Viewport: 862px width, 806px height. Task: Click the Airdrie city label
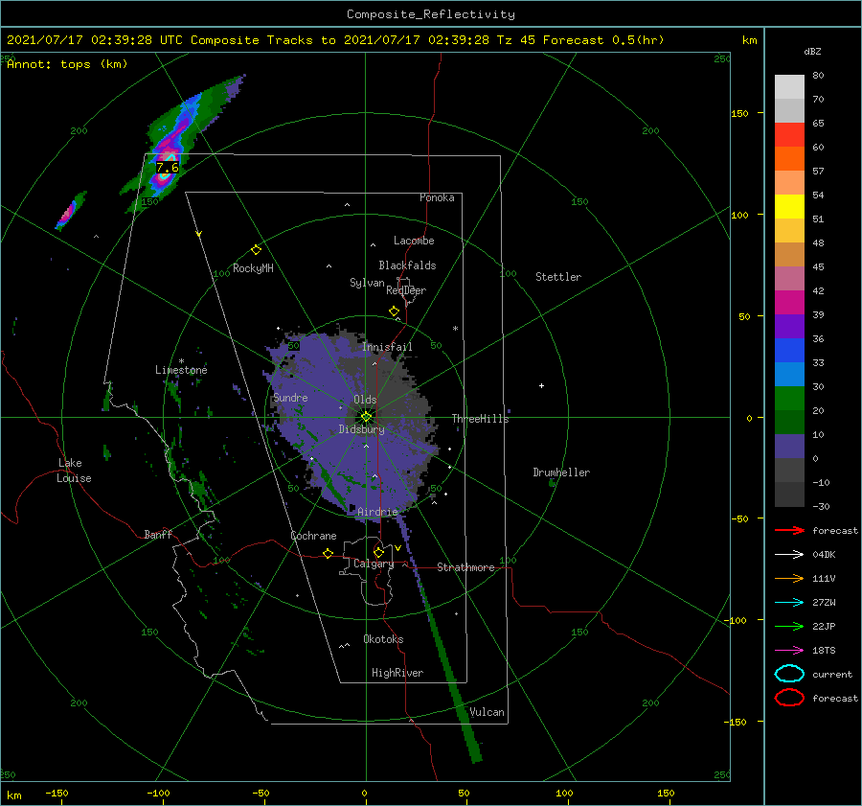[377, 512]
